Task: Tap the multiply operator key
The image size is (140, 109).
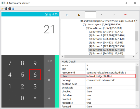Action: click(x=49, y=80)
